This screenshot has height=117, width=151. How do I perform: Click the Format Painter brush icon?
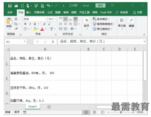pos(16,29)
